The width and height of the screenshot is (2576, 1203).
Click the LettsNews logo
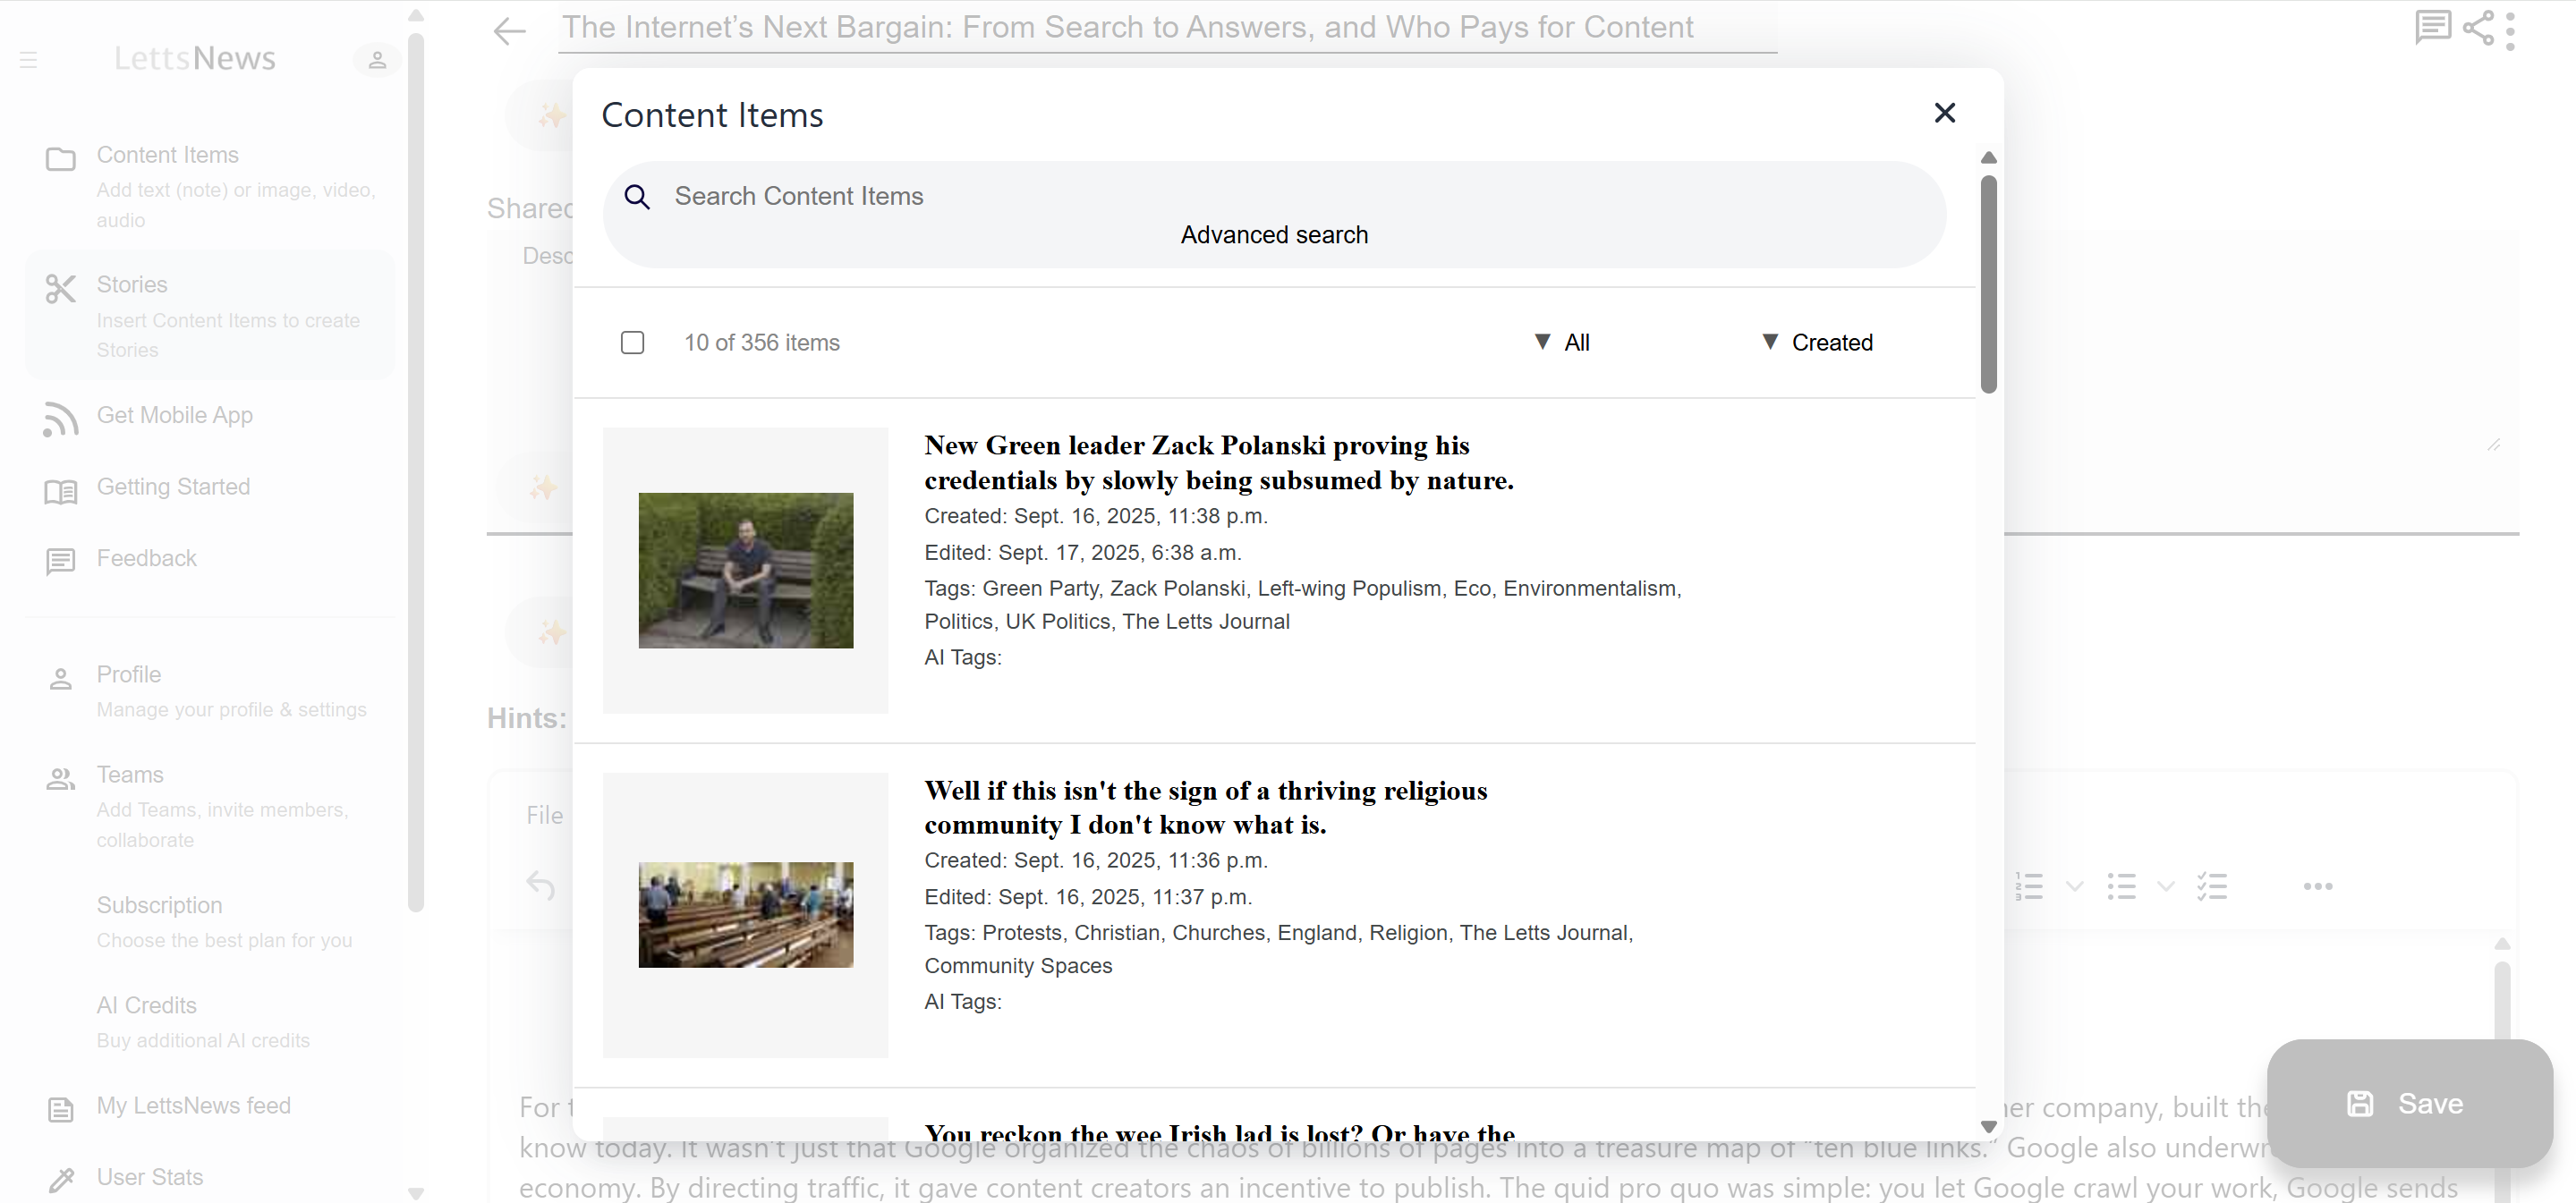click(195, 59)
